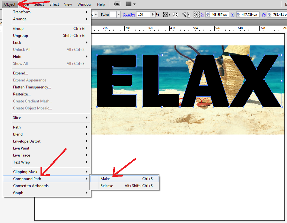Click the X value stepper arrows
This screenshot has width=287, height=223.
[208, 14]
